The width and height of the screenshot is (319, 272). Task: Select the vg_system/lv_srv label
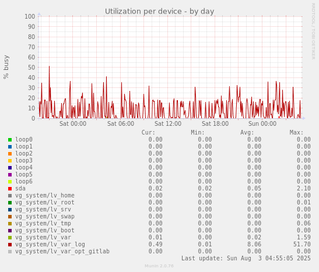click(43, 210)
